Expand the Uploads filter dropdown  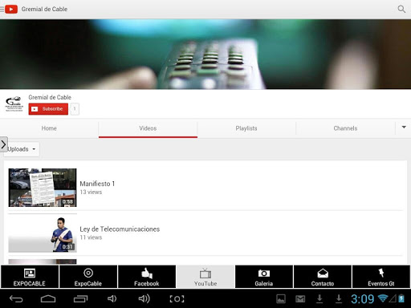coord(22,149)
